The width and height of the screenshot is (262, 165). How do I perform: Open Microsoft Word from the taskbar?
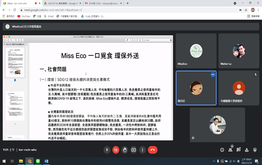pos(46,161)
